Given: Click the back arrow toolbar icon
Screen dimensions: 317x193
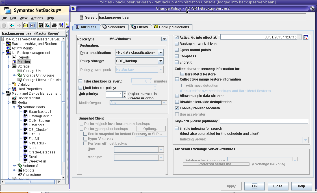Looking at the screenshot, I should [x=12, y=25].
